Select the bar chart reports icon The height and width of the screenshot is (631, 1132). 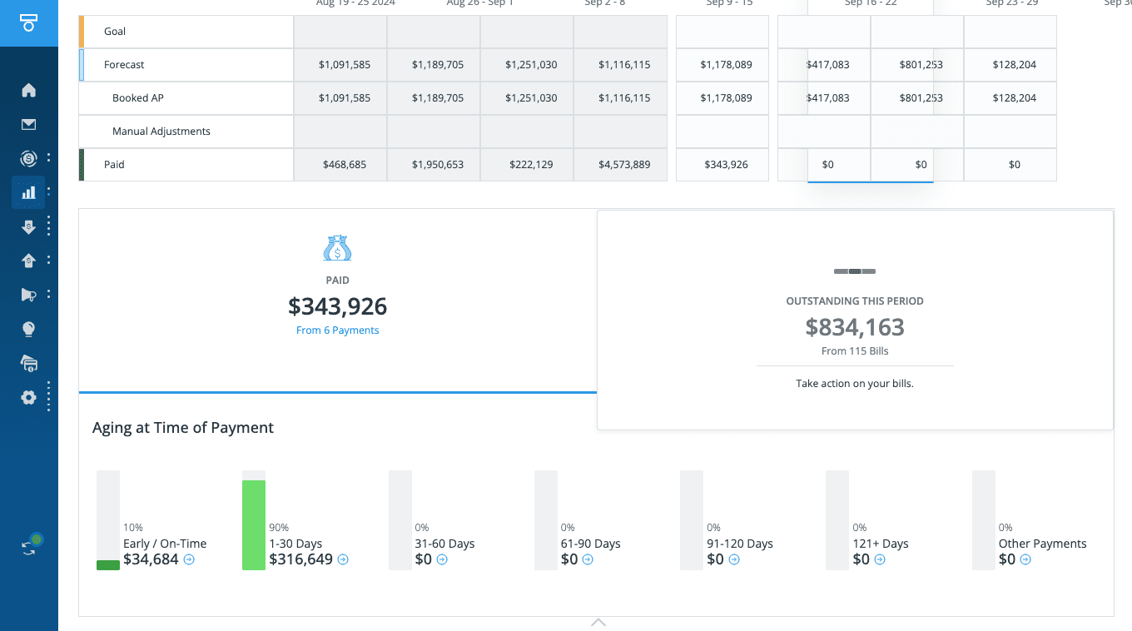[x=28, y=192]
